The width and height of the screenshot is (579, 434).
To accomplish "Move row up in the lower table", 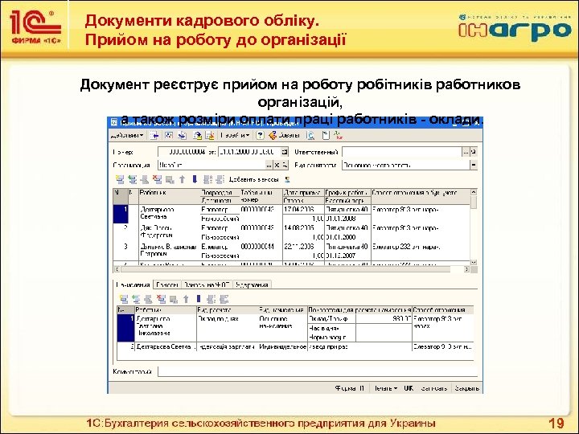I will 186,299.
